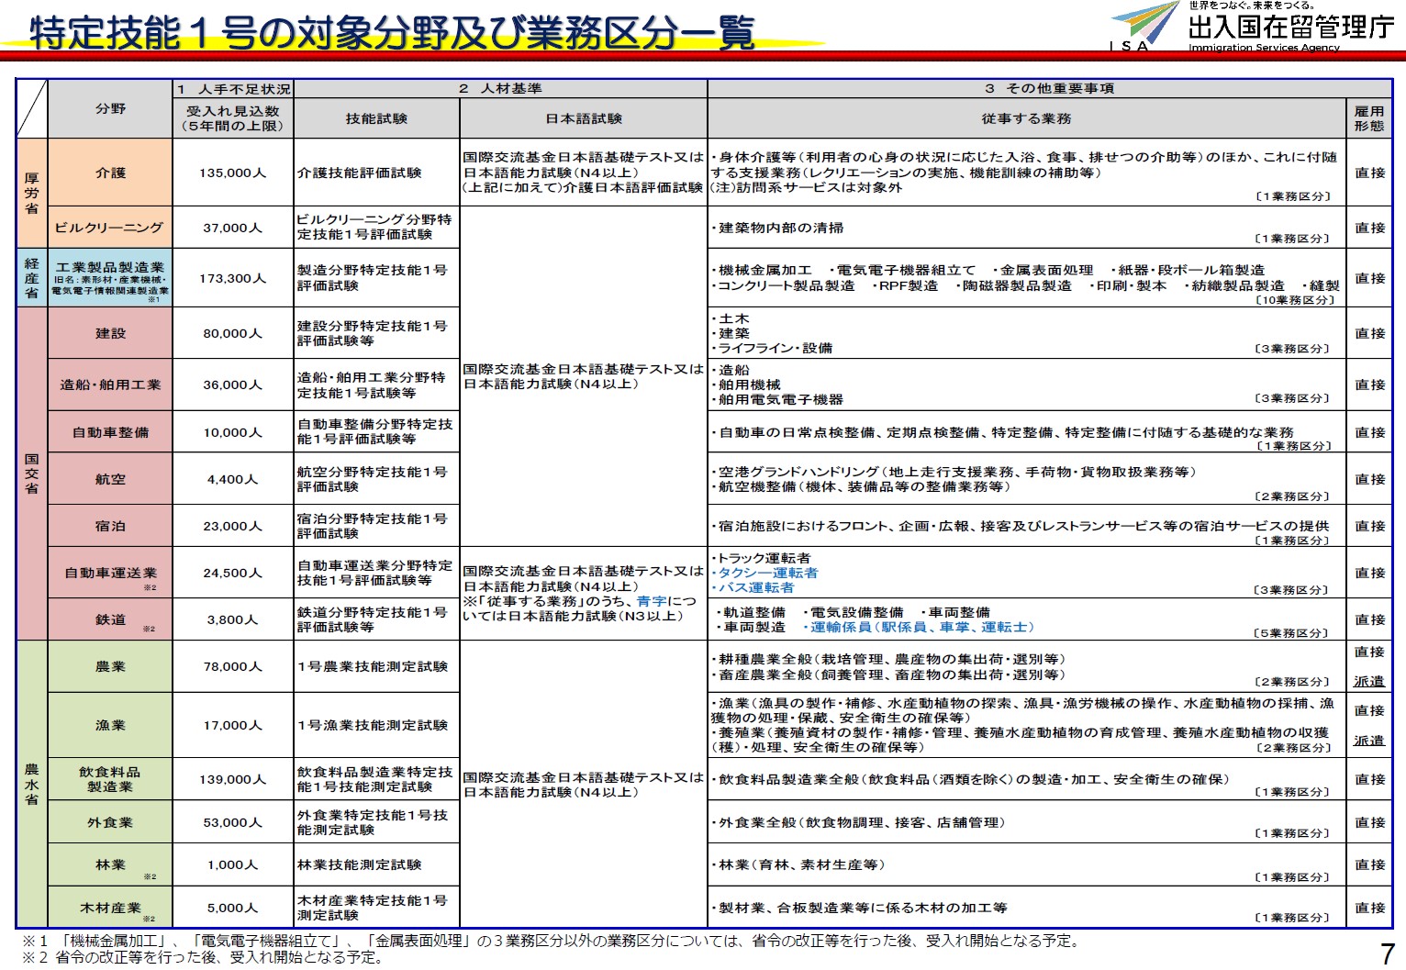This screenshot has width=1406, height=970.
Task: Select the ビルクリーニング field cell
Action: coord(110,228)
